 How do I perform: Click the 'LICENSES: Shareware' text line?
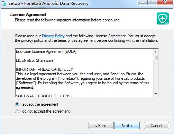pyautogui.click(x=35, y=60)
